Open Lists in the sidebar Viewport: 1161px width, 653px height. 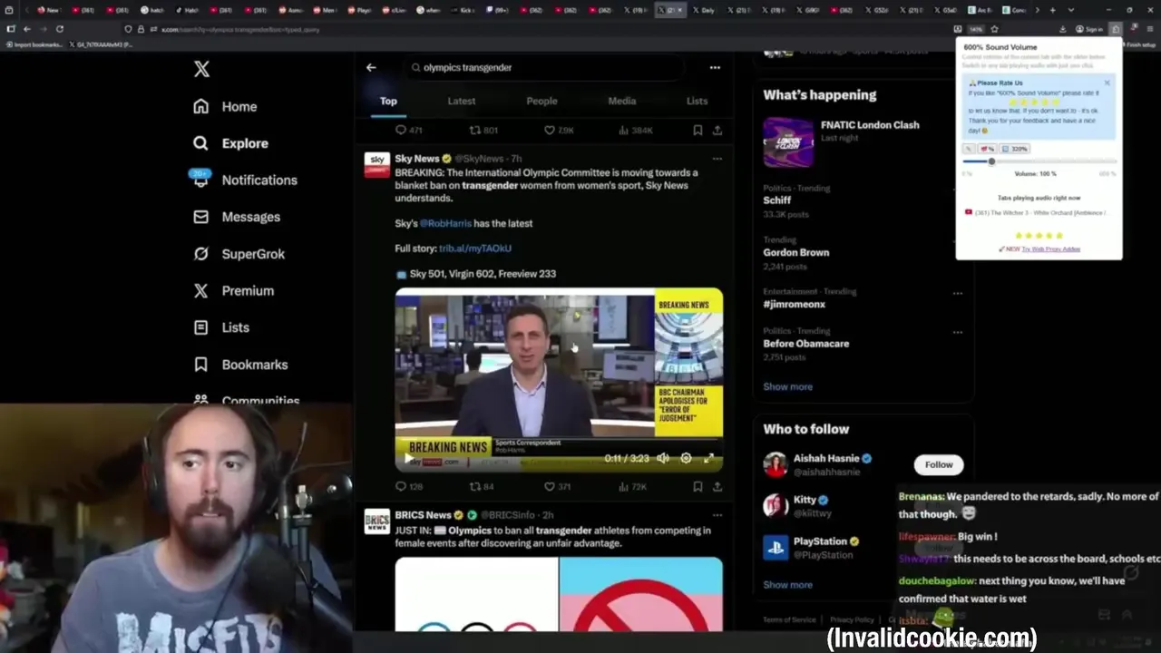click(x=222, y=327)
